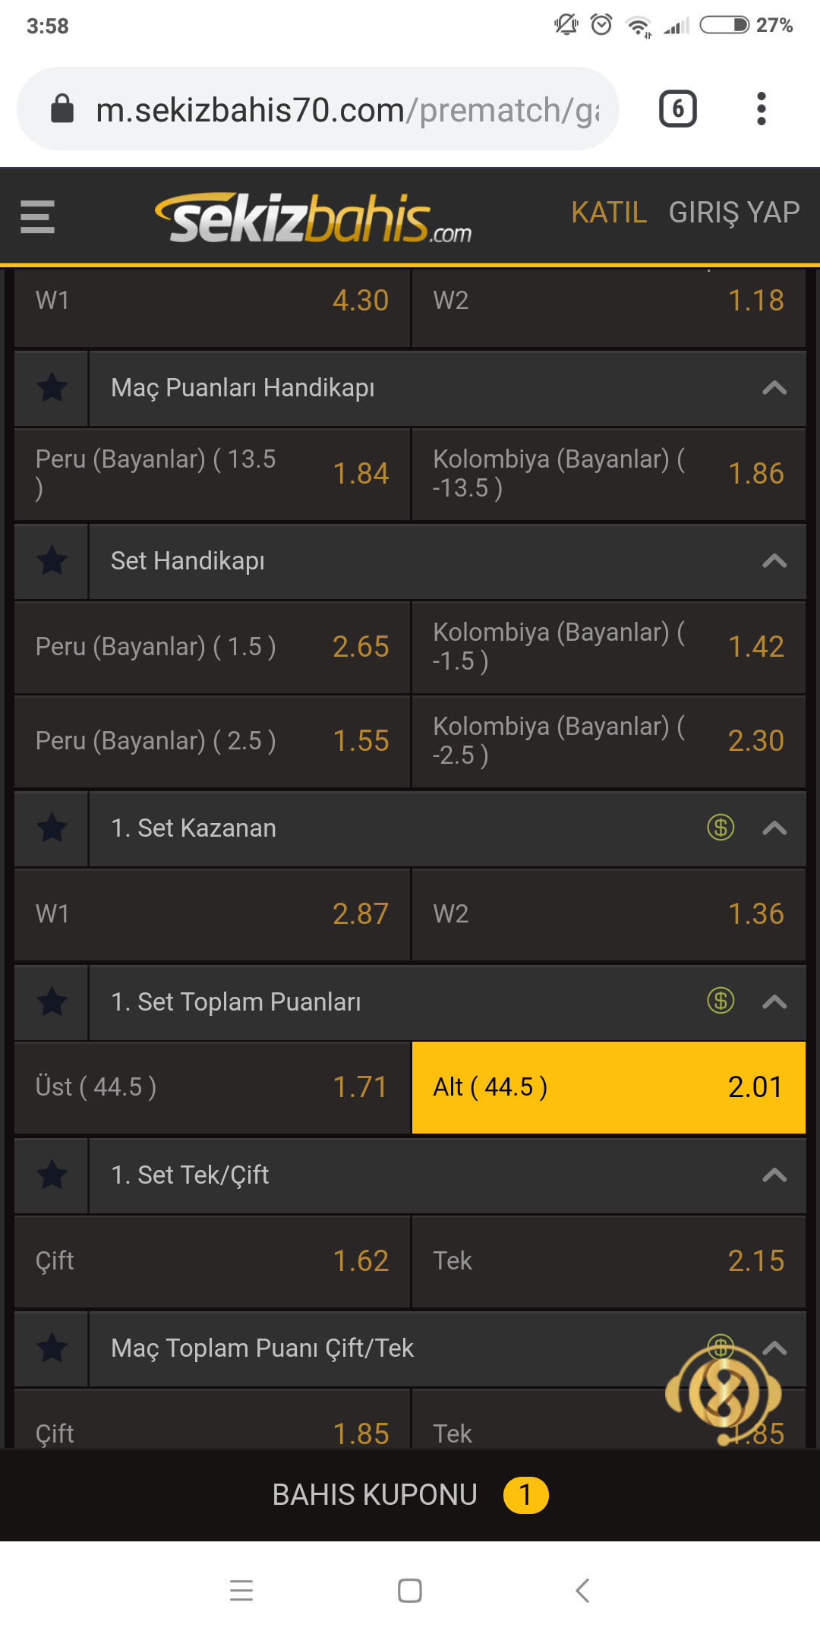Tap the KATIL sign-up link

[609, 213]
